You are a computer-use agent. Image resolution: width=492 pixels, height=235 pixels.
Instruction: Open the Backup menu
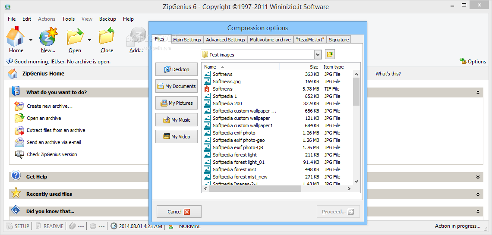(x=107, y=19)
